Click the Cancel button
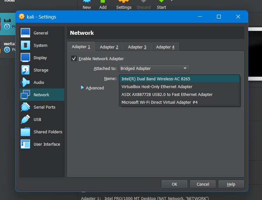The height and width of the screenshot is (200, 262). [x=203, y=184]
